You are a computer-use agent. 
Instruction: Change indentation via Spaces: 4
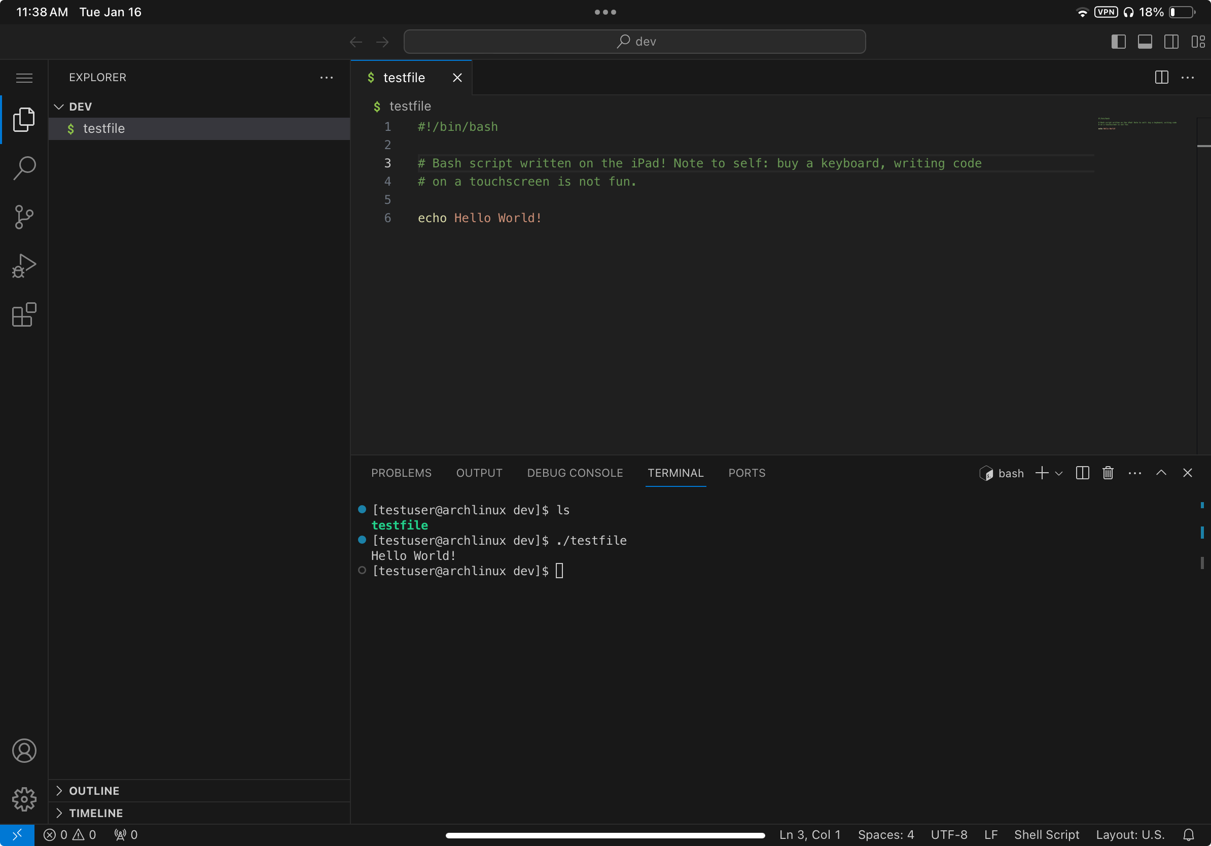885,834
